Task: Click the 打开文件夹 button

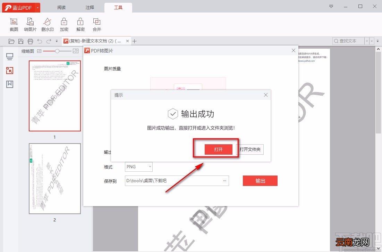Action: (x=250, y=149)
